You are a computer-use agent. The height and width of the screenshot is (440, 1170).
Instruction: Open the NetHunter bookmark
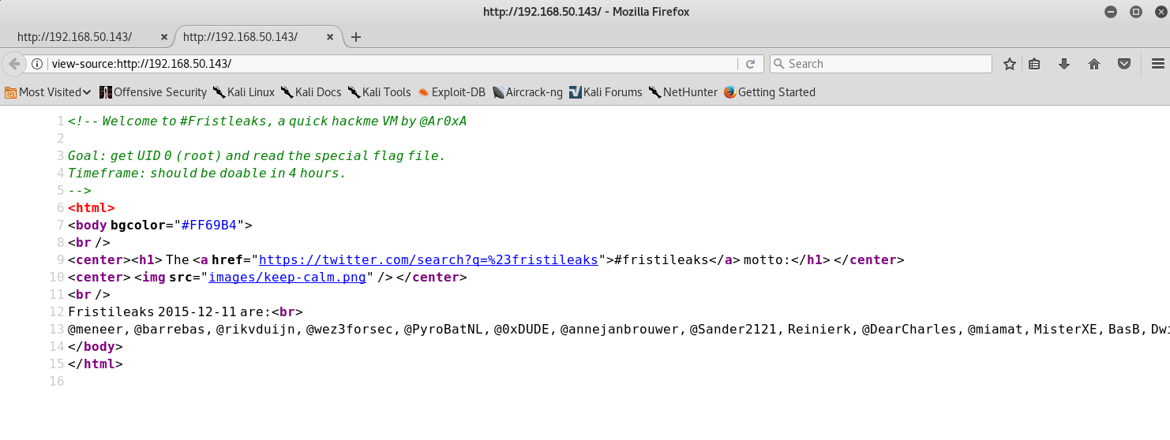tap(683, 92)
